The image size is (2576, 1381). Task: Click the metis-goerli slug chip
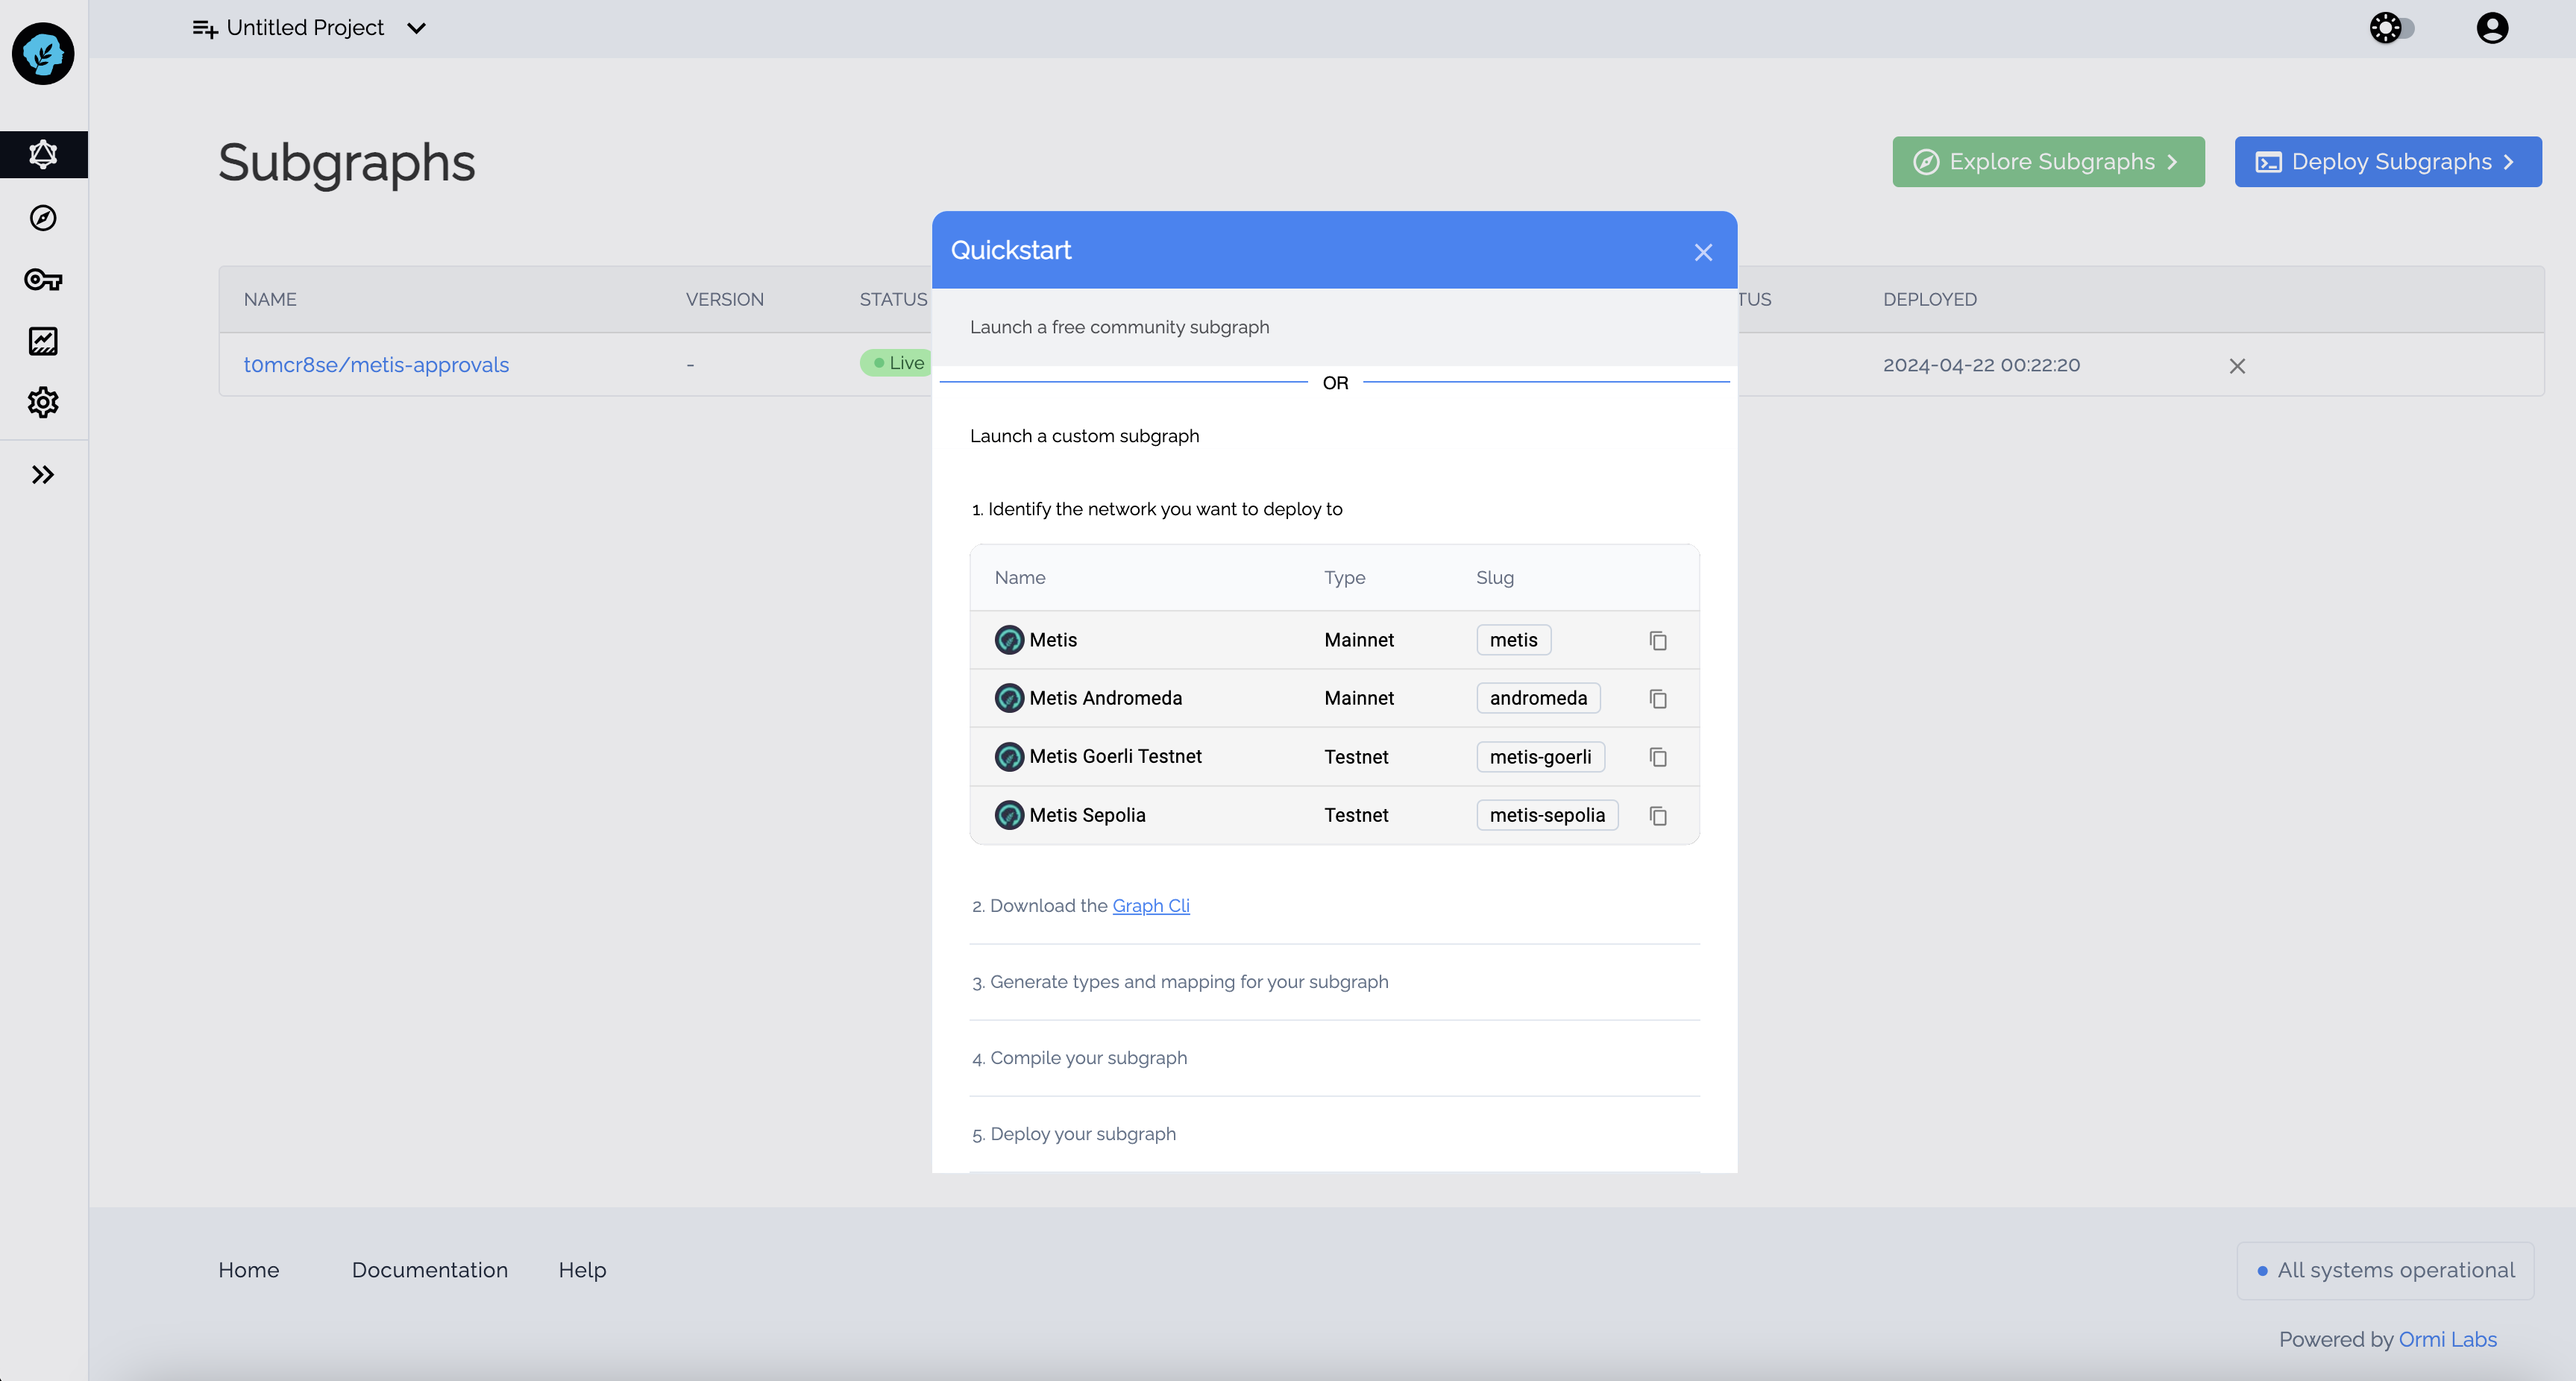[1540, 757]
